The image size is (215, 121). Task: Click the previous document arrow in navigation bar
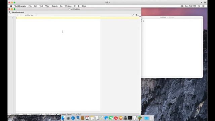[17, 15]
